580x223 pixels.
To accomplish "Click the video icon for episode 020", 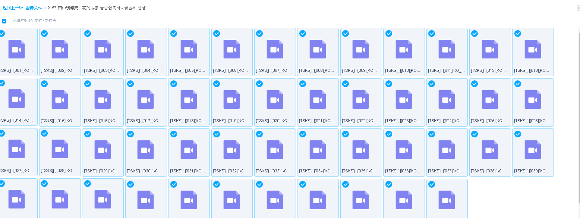I will 275,100.
